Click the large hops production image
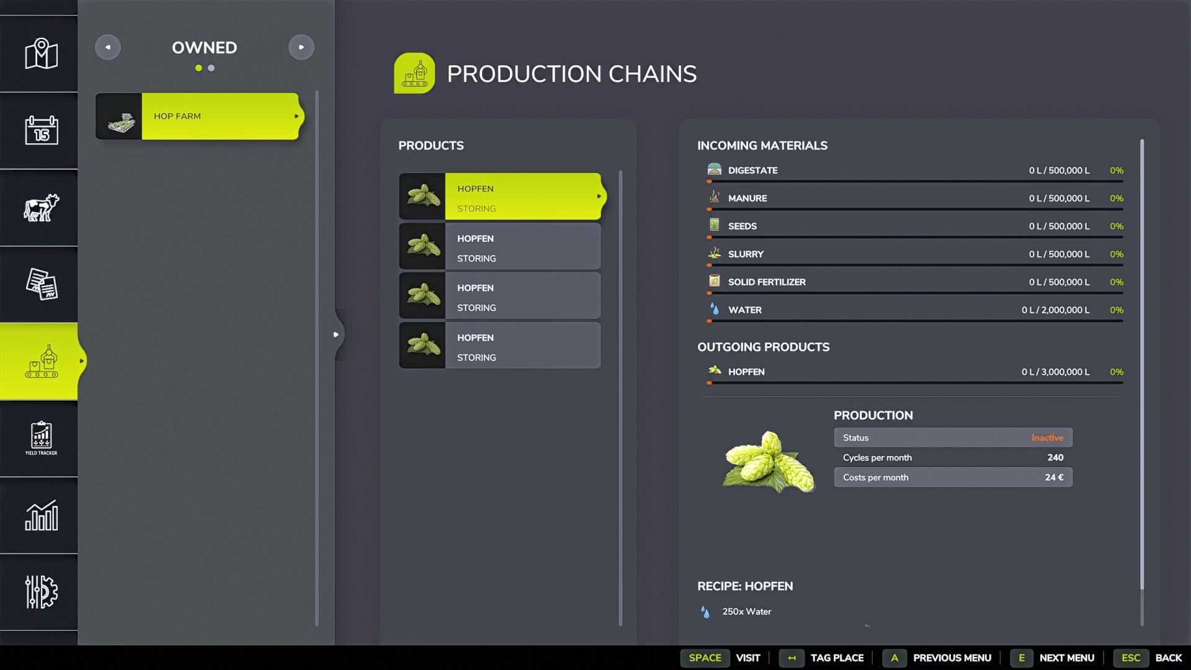Screen dimensions: 1191x670 pos(769,462)
